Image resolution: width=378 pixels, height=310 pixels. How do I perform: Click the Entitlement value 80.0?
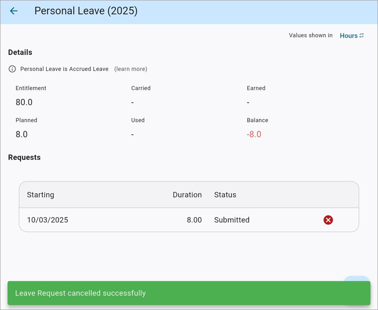pyautogui.click(x=24, y=102)
